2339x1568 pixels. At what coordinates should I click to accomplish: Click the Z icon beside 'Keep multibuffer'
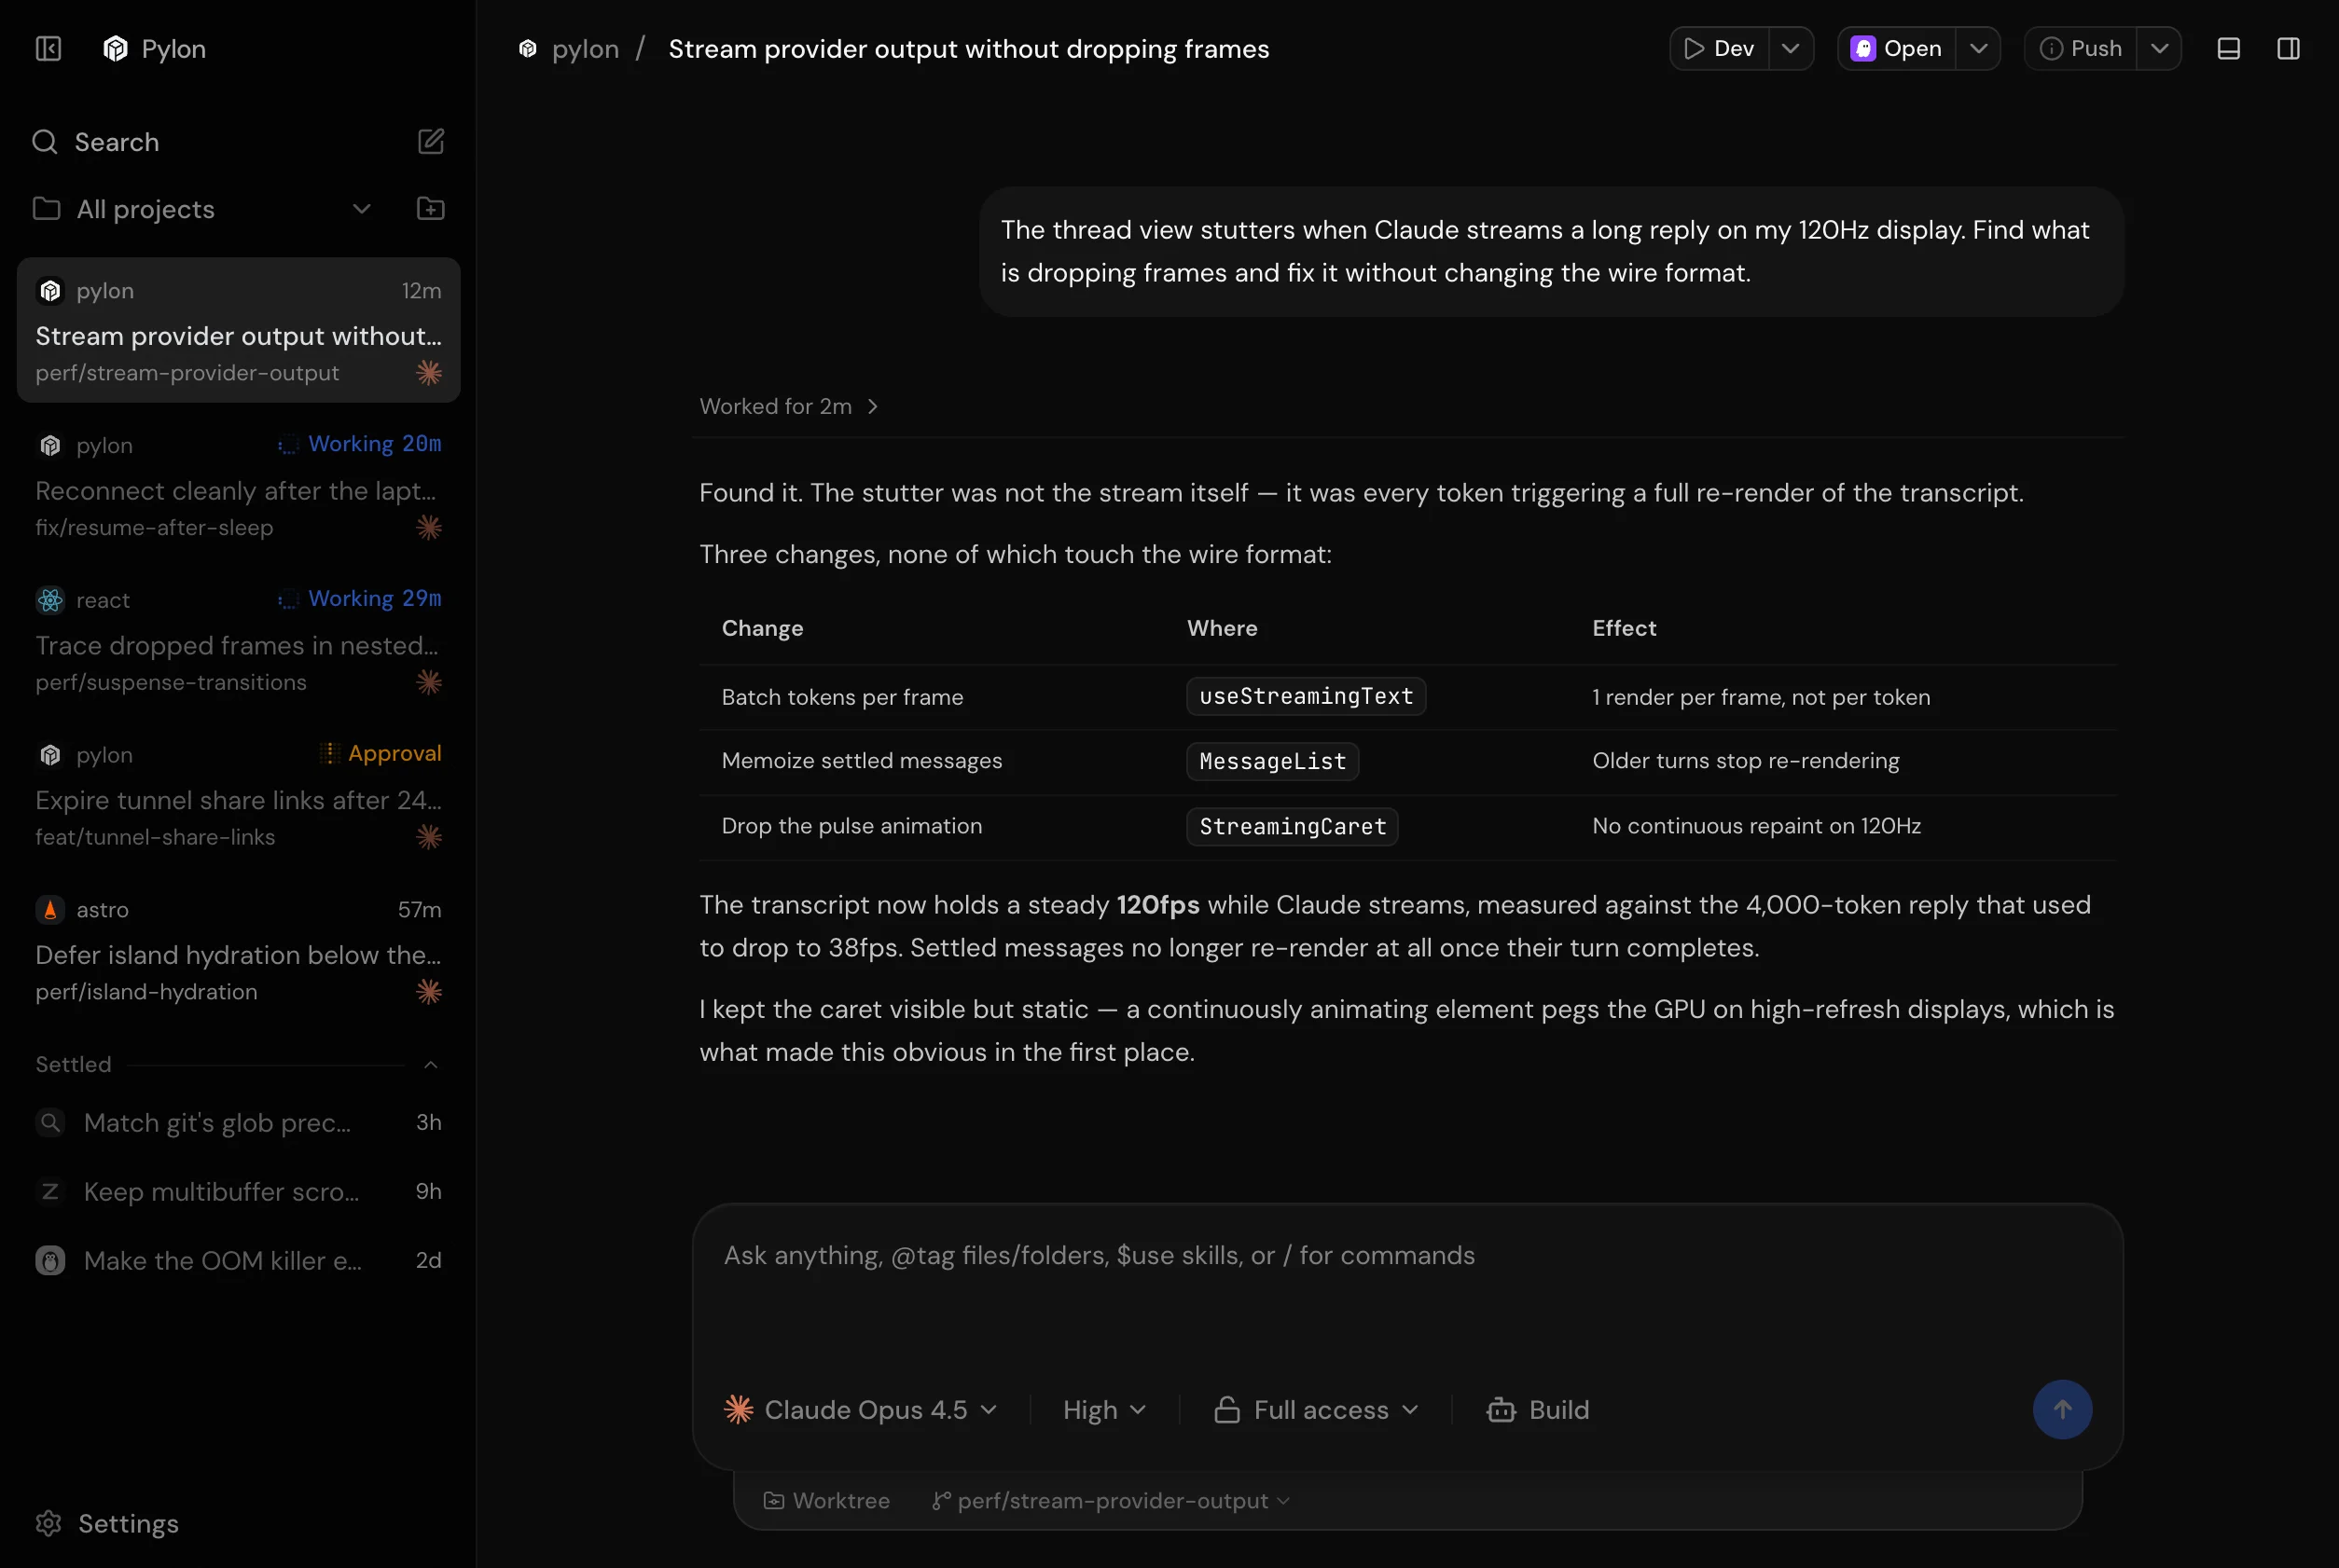(50, 1192)
